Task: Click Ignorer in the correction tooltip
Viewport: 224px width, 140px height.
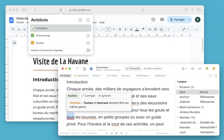Action: pos(104,96)
